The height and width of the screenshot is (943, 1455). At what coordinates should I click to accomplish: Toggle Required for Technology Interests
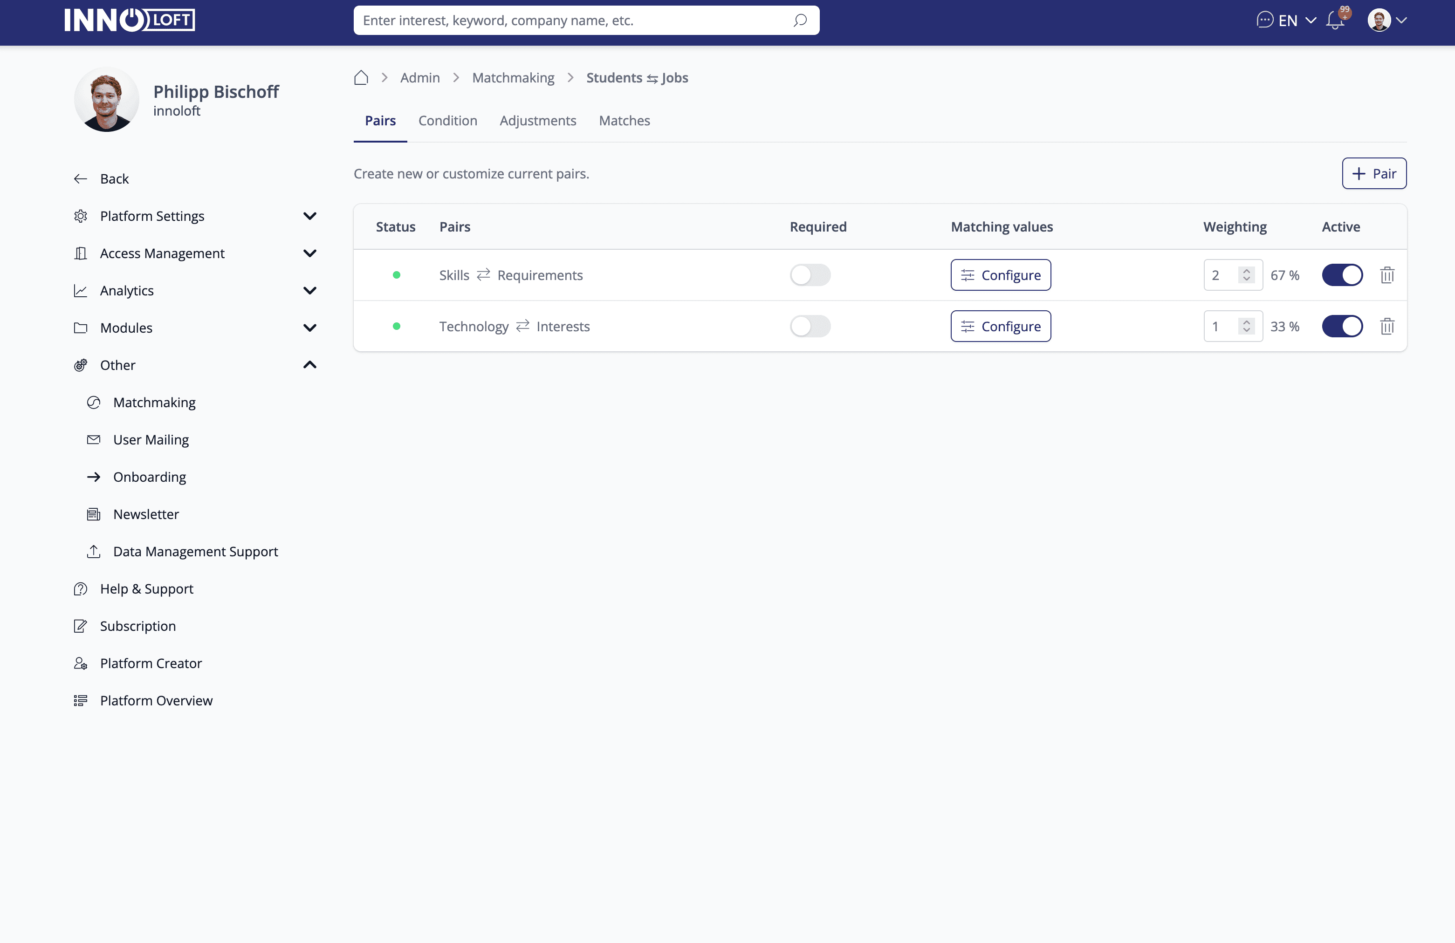pos(810,326)
